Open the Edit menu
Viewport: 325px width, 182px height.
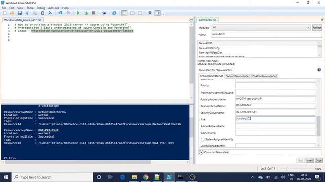12,8
